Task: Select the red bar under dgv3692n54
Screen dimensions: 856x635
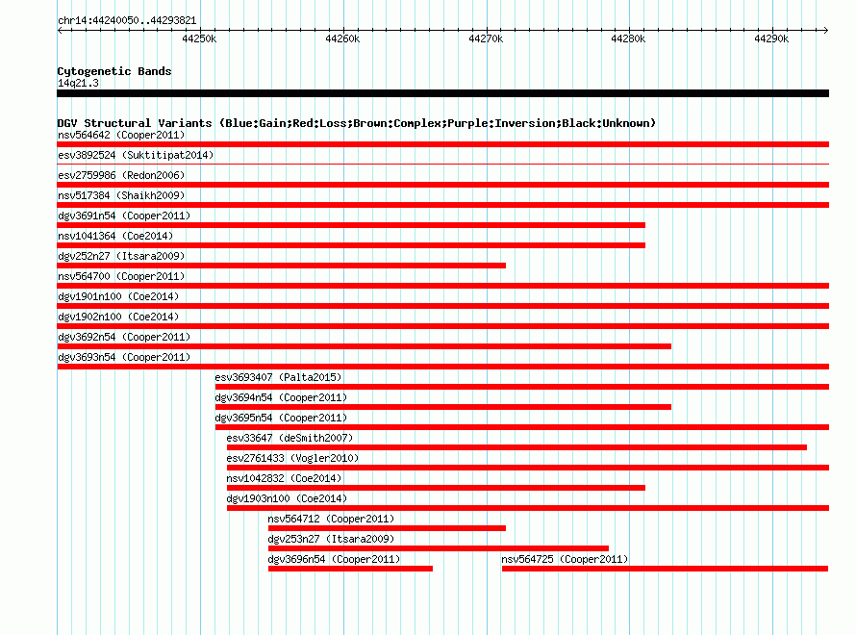Action: click(365, 346)
